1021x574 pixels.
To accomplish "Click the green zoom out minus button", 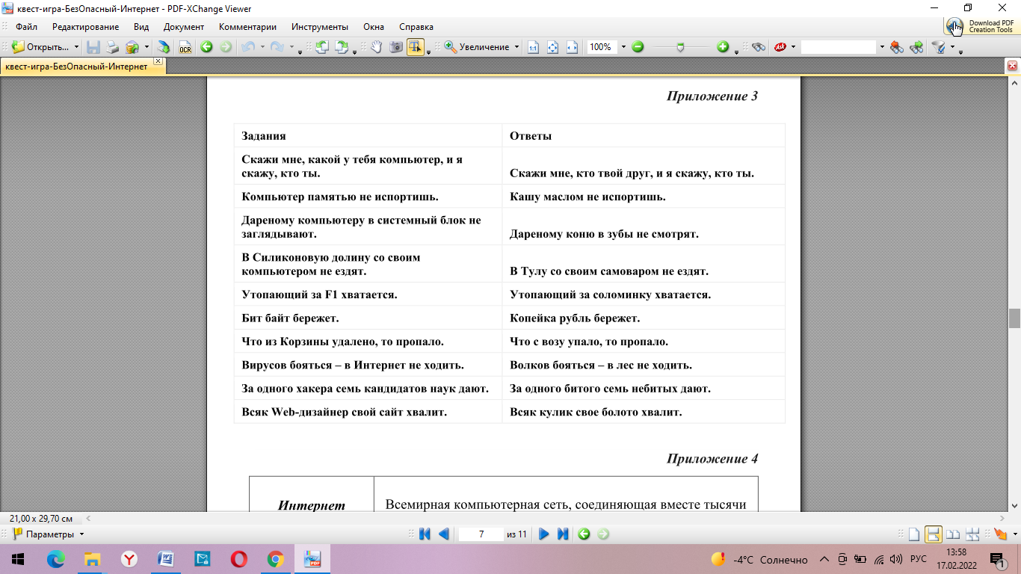I will [638, 47].
